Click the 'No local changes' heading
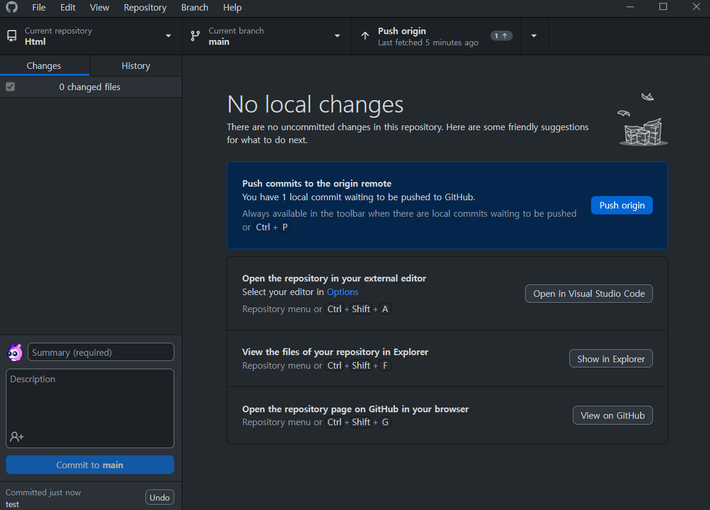 tap(316, 104)
